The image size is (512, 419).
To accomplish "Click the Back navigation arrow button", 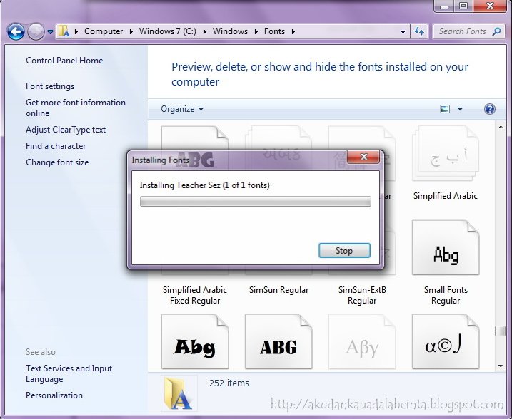I will (16, 31).
